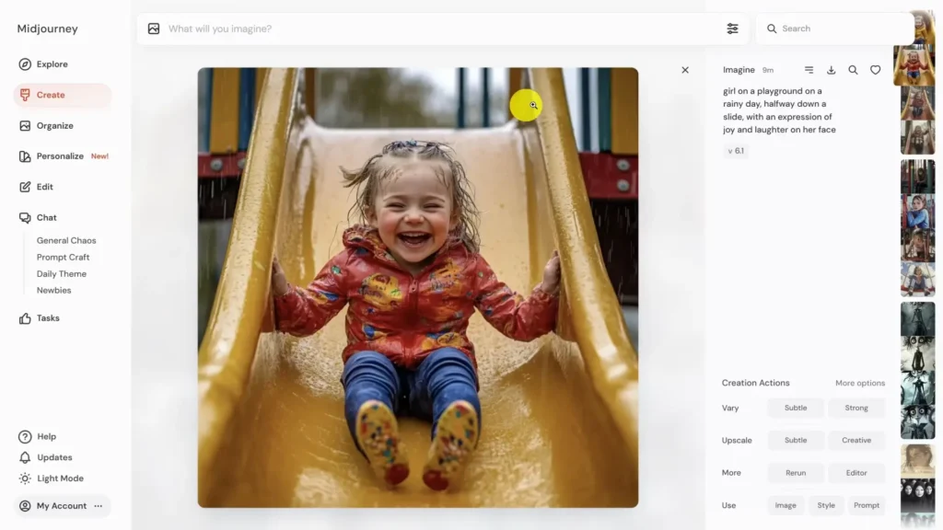Click the settings sliders icon in prompt bar
The height and width of the screenshot is (530, 943).
[732, 29]
